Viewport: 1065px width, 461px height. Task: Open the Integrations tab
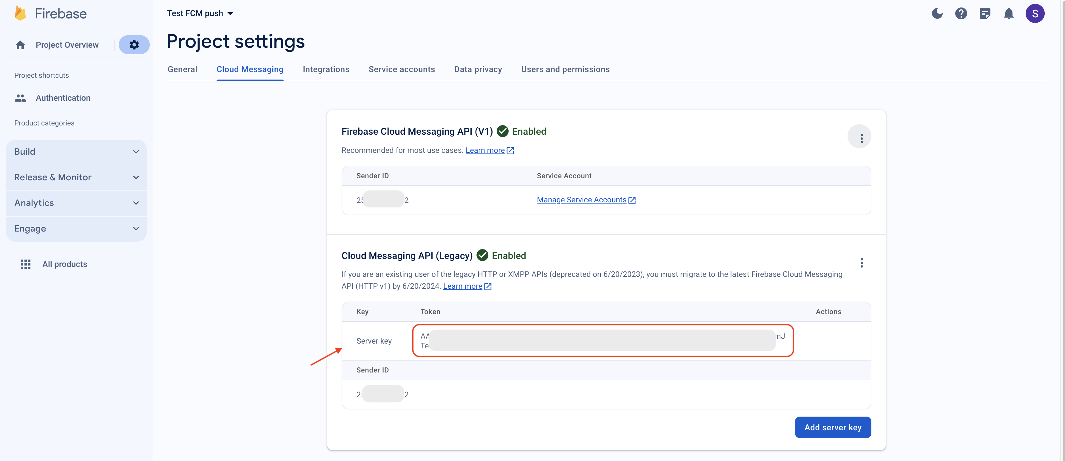[x=326, y=69]
